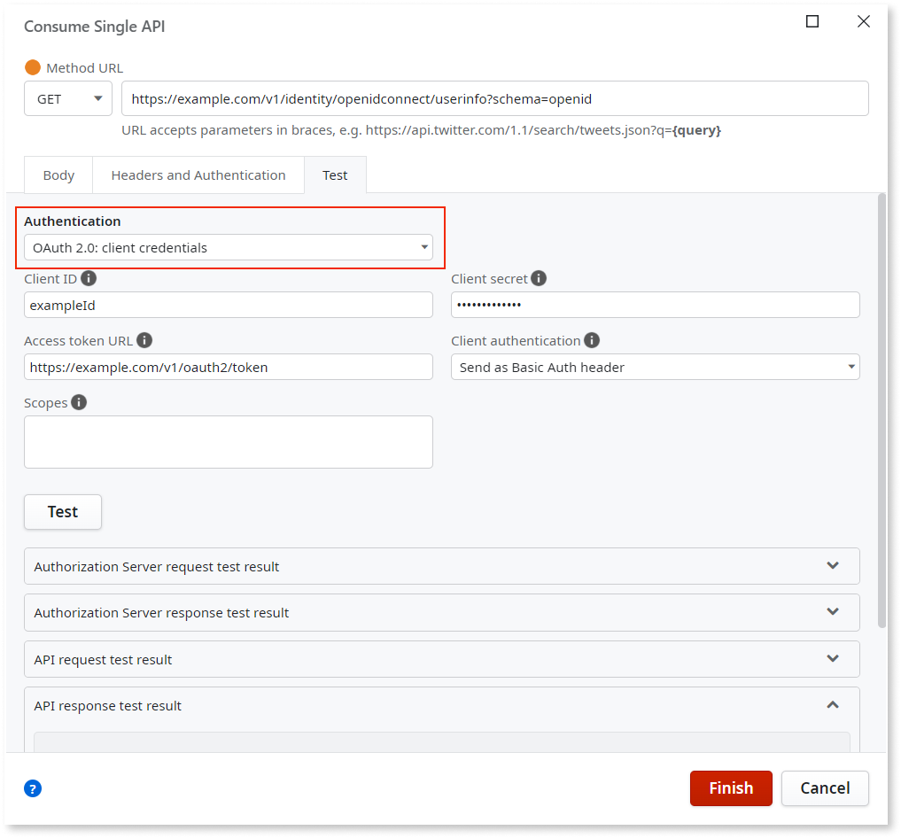
Task: Click the close X icon in the title bar
Action: point(864,21)
